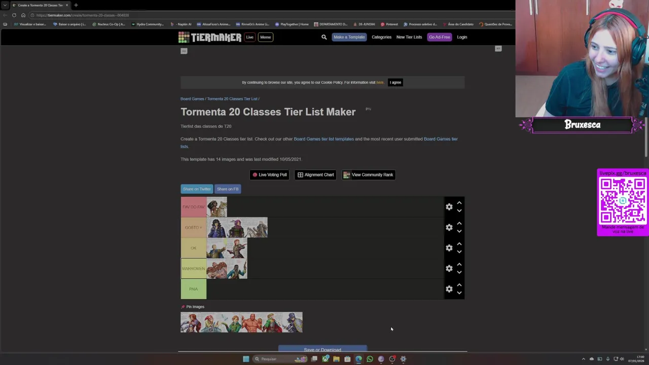Open settings gear for MARROMEN tier
The height and width of the screenshot is (365, 649).
tap(449, 268)
